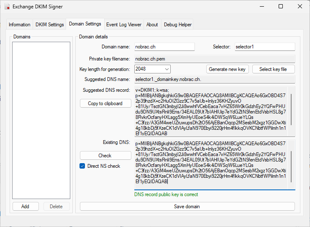Image resolution: width=310 pixels, height=227 pixels.
Task: Click the Add domain button
Action: pyautogui.click(x=26, y=207)
